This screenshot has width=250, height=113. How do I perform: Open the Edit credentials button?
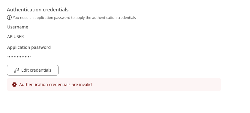pos(33,70)
